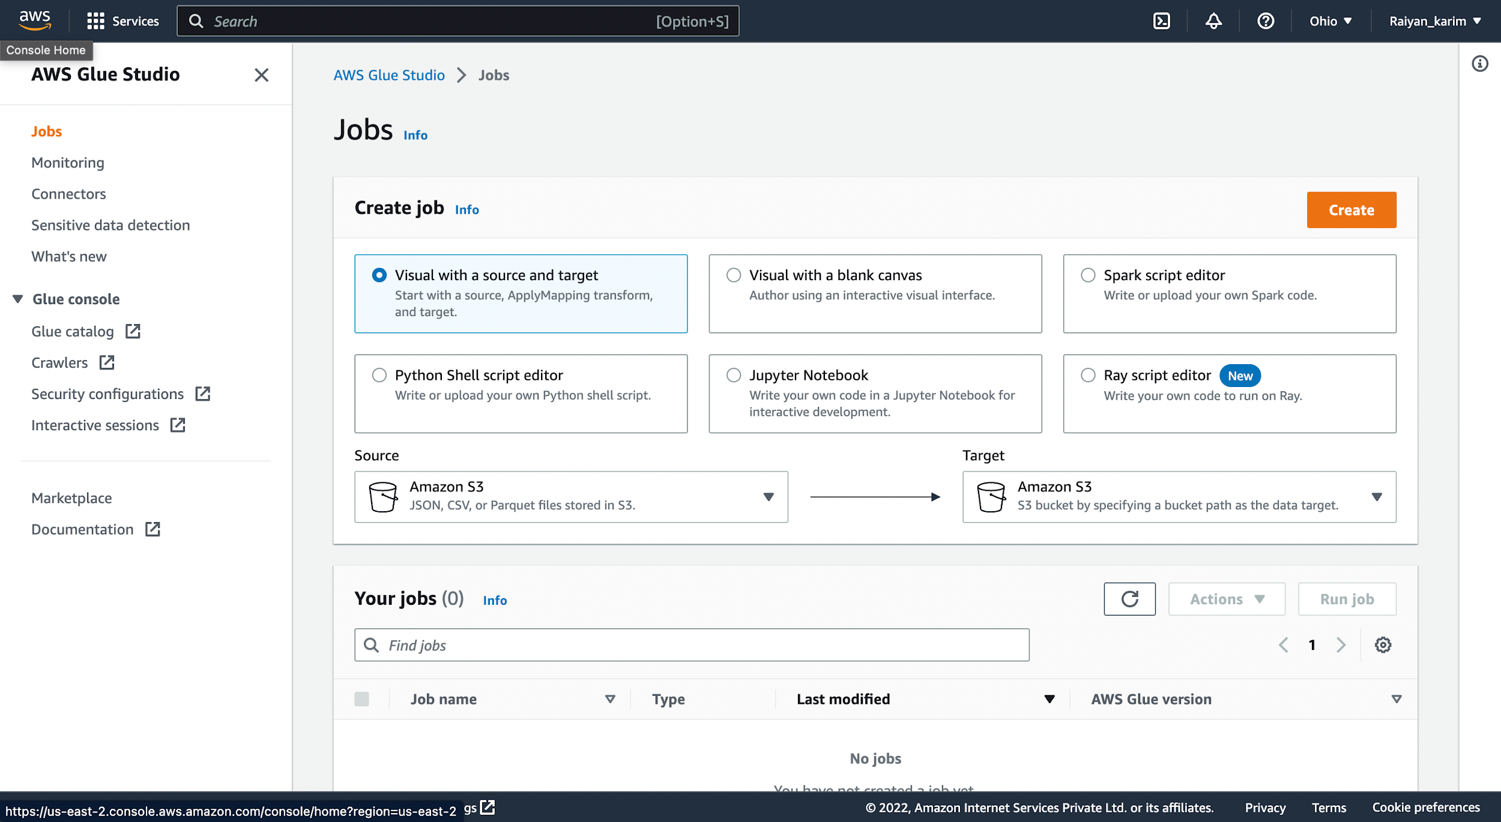Click the external link icon beside Documentation

tap(153, 529)
